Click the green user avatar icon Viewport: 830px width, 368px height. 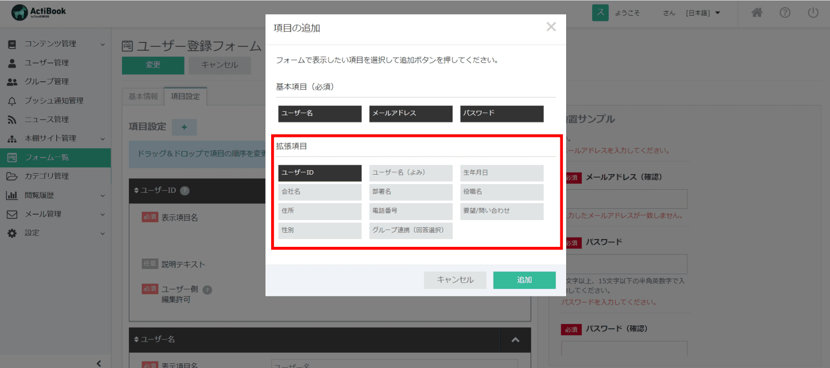[600, 13]
